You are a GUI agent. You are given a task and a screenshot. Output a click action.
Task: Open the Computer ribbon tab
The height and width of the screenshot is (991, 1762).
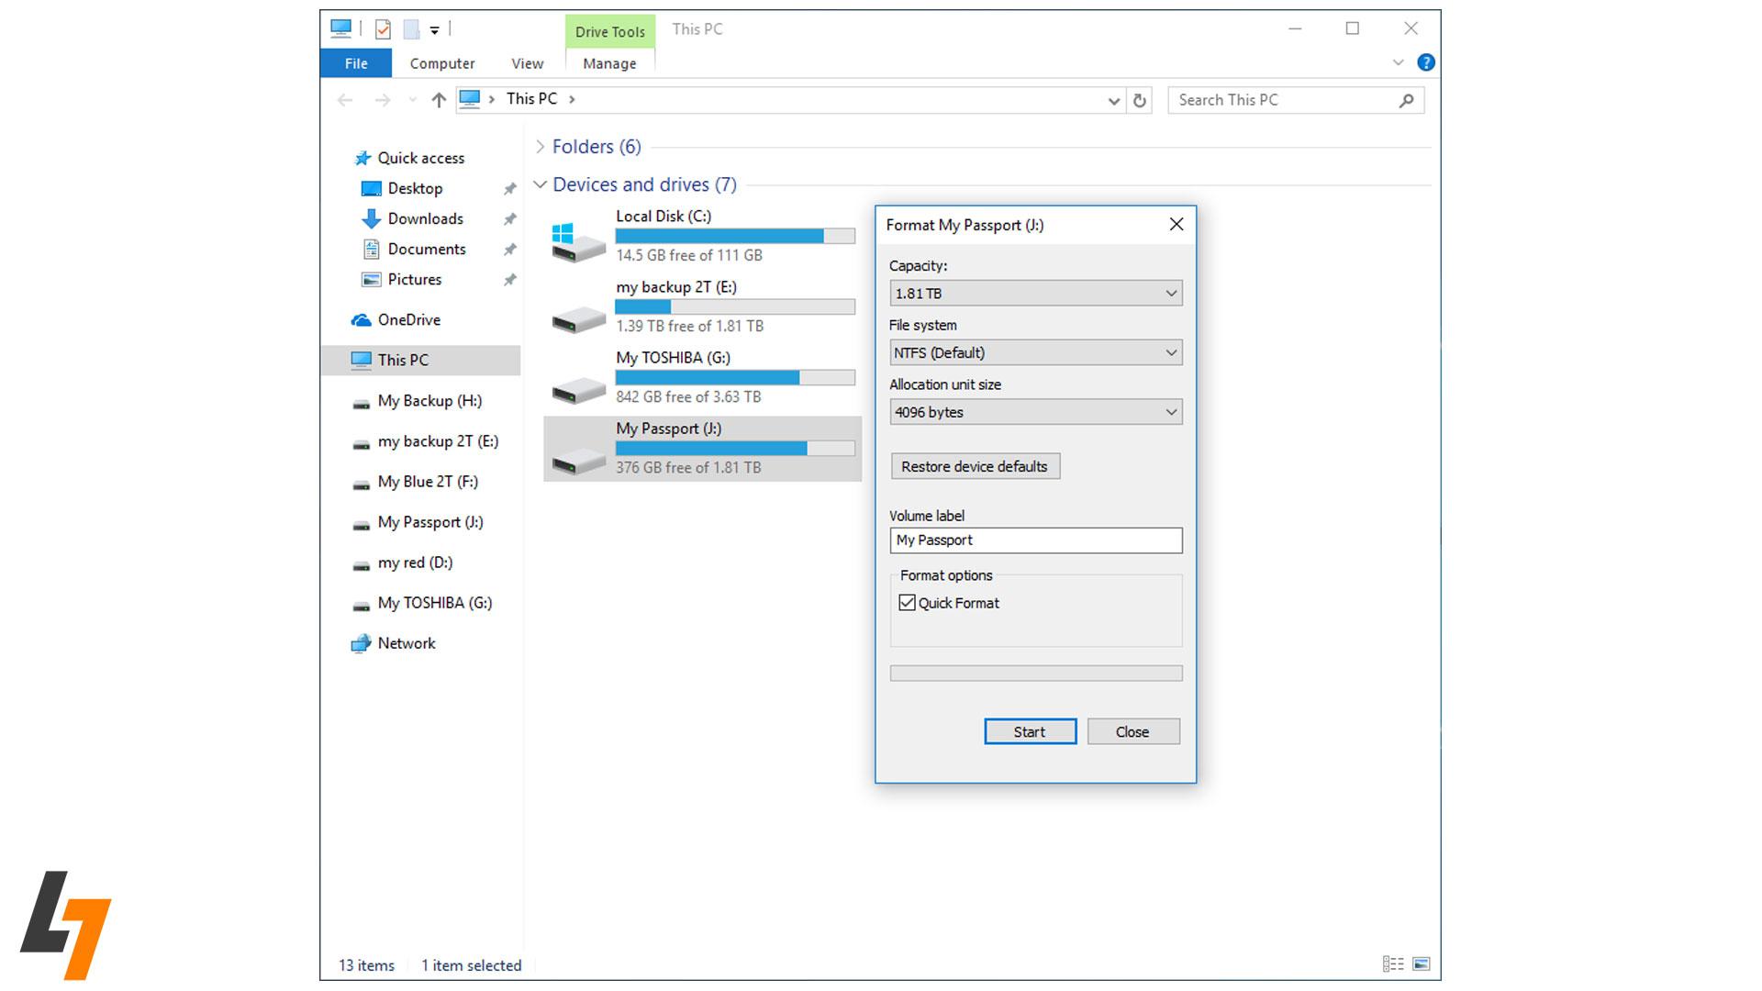tap(441, 63)
